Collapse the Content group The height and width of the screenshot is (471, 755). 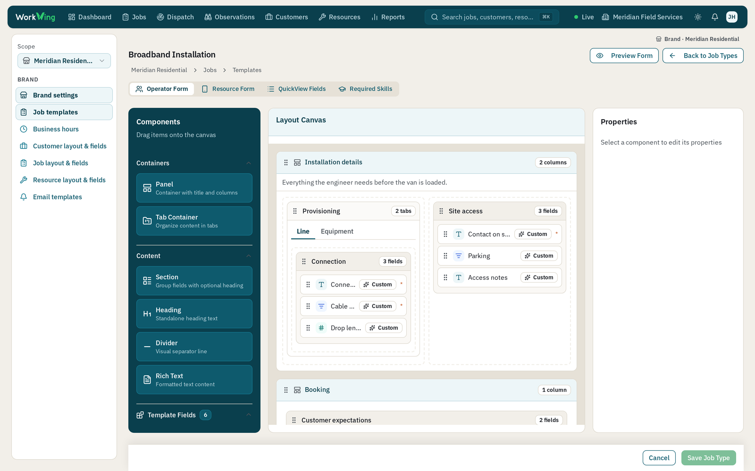pyautogui.click(x=249, y=256)
